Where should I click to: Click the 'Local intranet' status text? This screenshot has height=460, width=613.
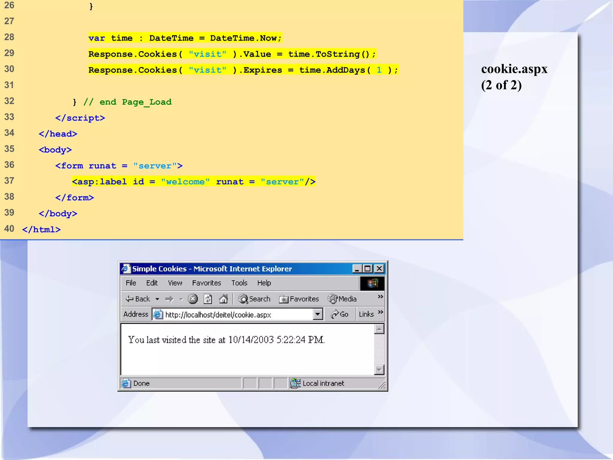click(x=323, y=383)
